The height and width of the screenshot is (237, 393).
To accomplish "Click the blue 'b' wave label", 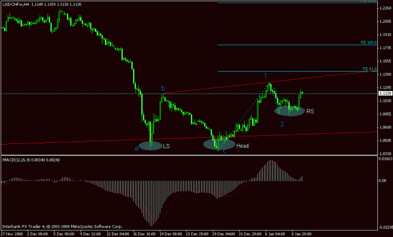I will [163, 88].
